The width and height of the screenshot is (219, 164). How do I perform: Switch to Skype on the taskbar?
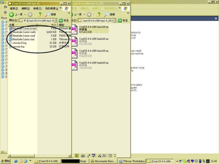click(75, 161)
